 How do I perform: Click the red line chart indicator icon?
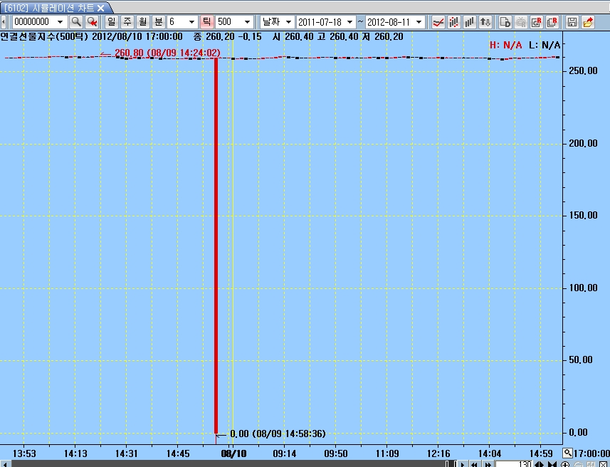pos(439,22)
